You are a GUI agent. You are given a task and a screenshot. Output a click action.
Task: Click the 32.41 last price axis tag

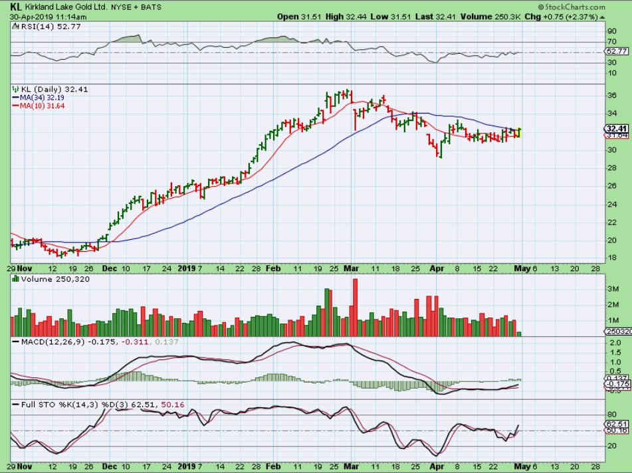617,129
